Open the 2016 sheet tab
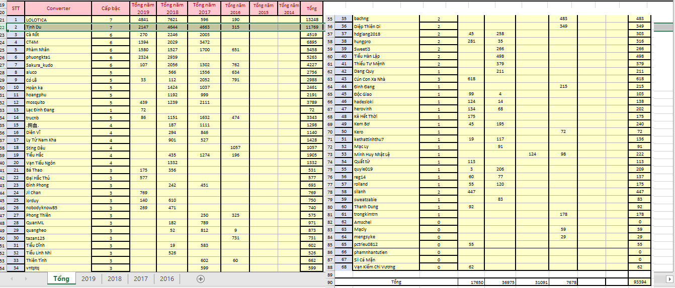 pyautogui.click(x=167, y=279)
